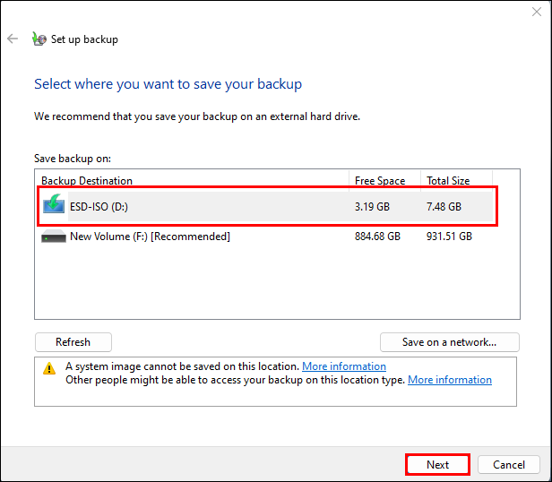Screen dimensions: 552x482
Task: Click the New Volume (F:) drive icon
Action: [x=54, y=237]
